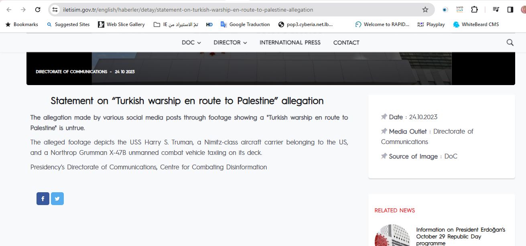This screenshot has width=526, height=246.
Task: Open the CONTACT menu item
Action: [x=346, y=43]
